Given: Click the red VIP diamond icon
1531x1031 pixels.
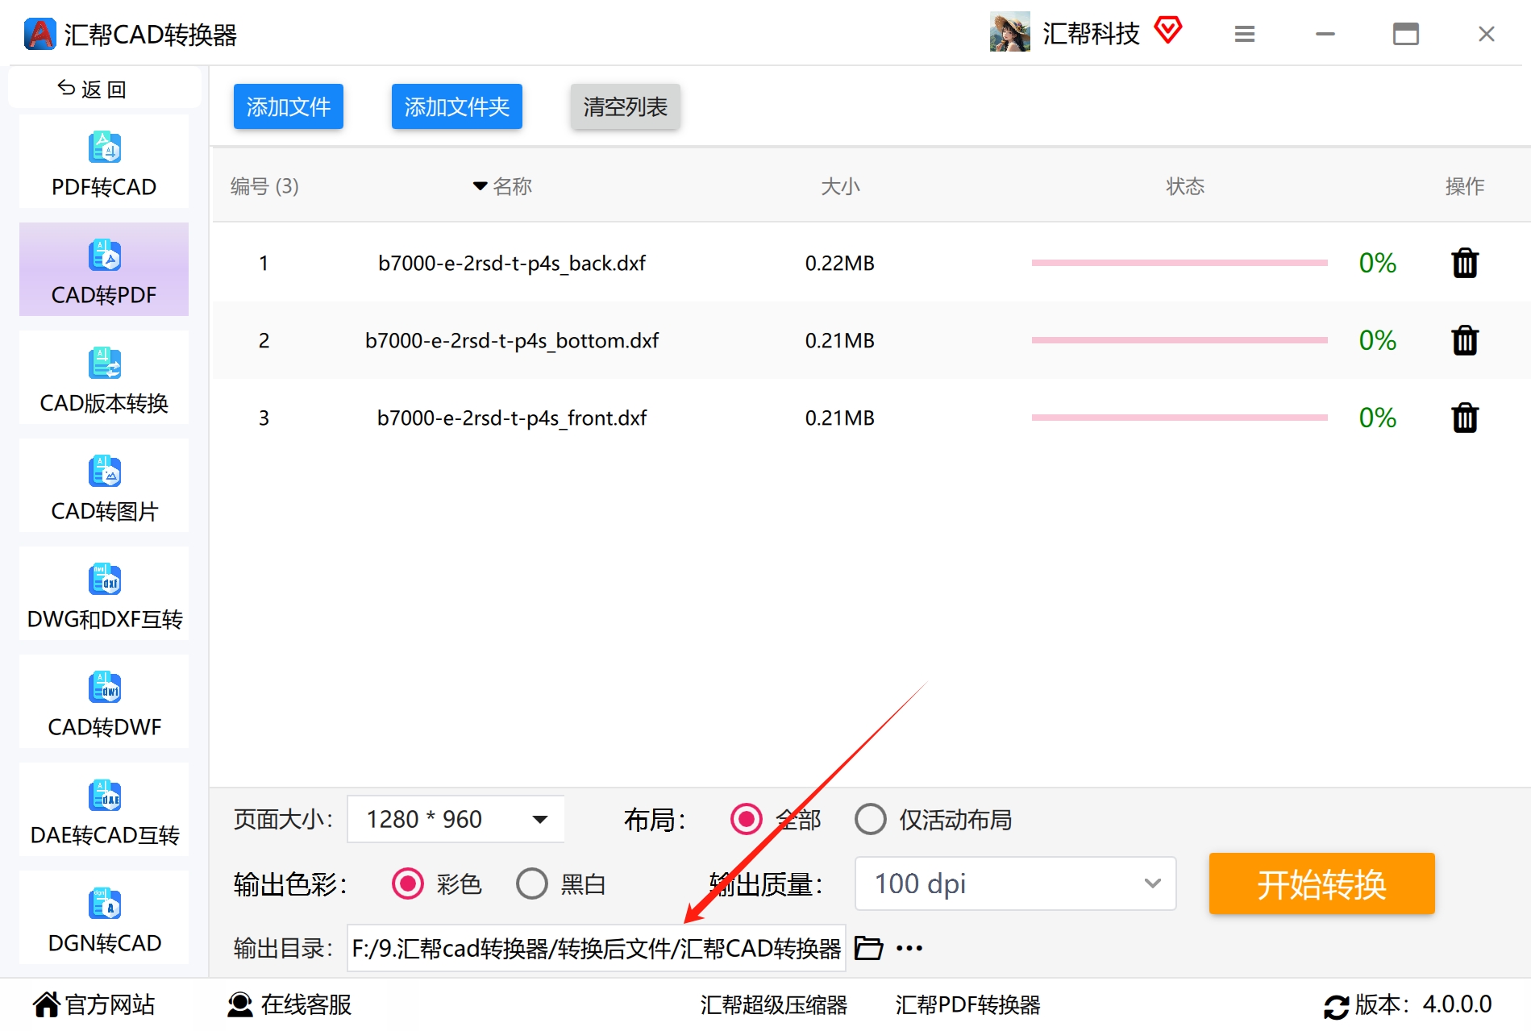Looking at the screenshot, I should coord(1167,31).
